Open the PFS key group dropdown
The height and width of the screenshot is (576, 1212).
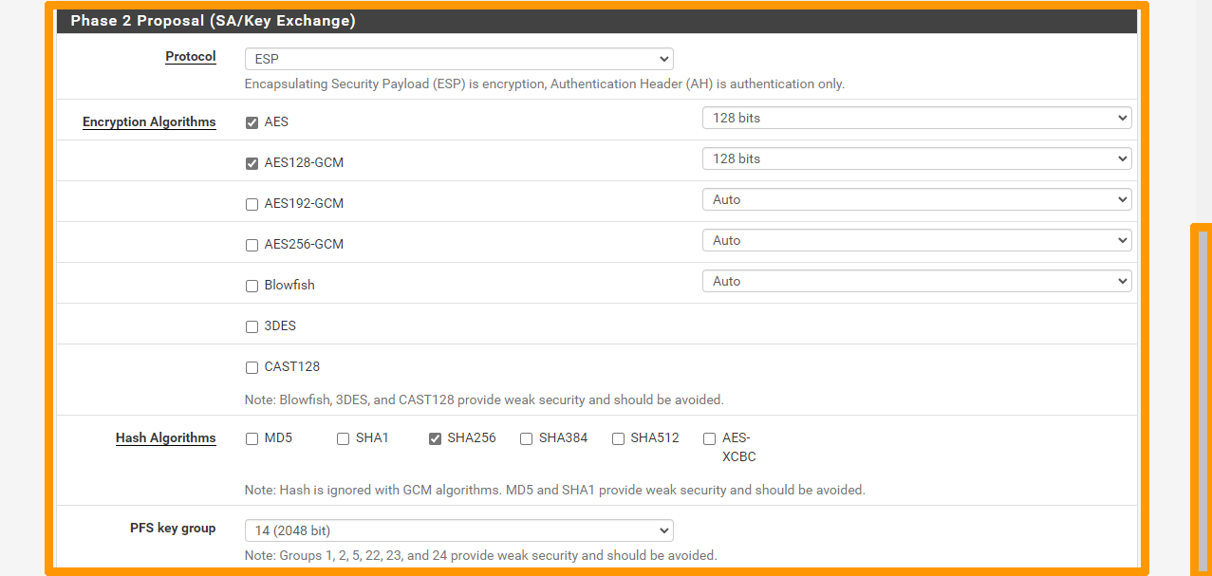[x=458, y=530]
